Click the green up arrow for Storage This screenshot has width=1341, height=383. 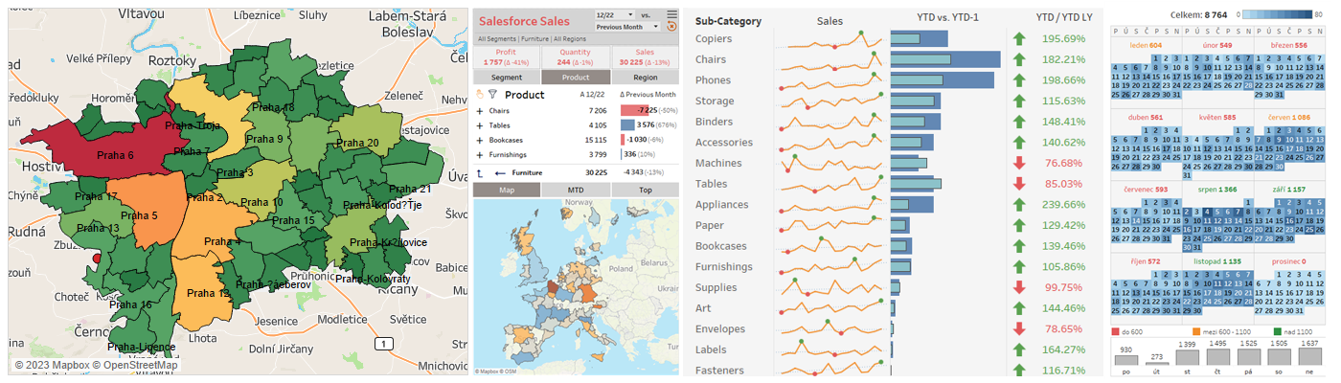pyautogui.click(x=1020, y=101)
